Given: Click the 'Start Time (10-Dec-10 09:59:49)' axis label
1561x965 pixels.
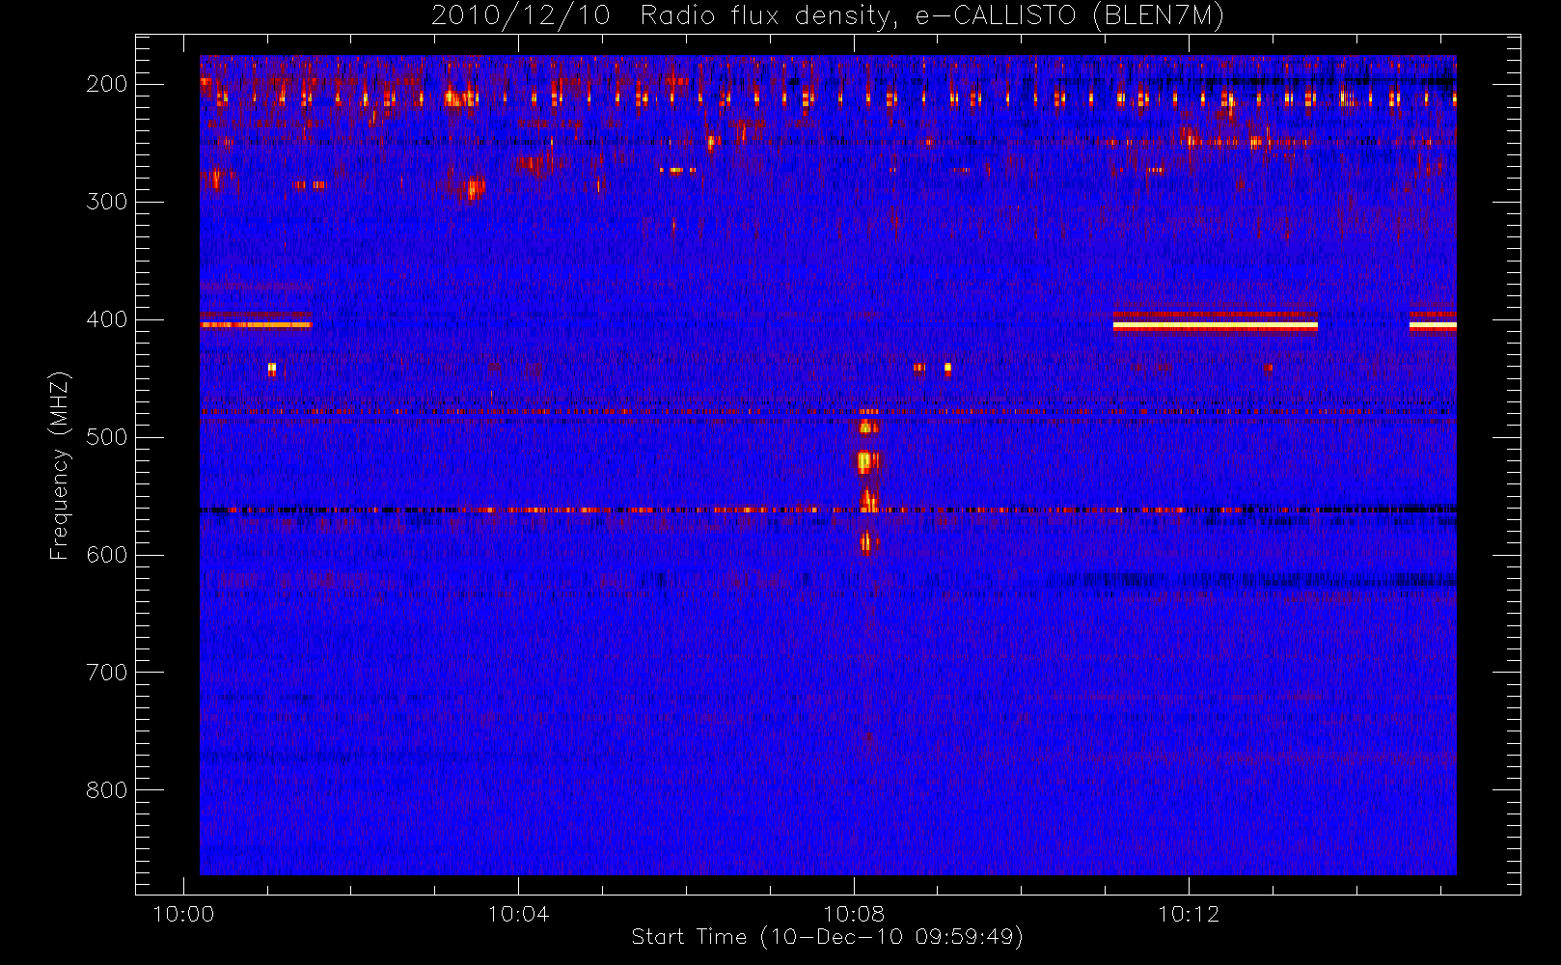Looking at the screenshot, I should [x=827, y=937].
